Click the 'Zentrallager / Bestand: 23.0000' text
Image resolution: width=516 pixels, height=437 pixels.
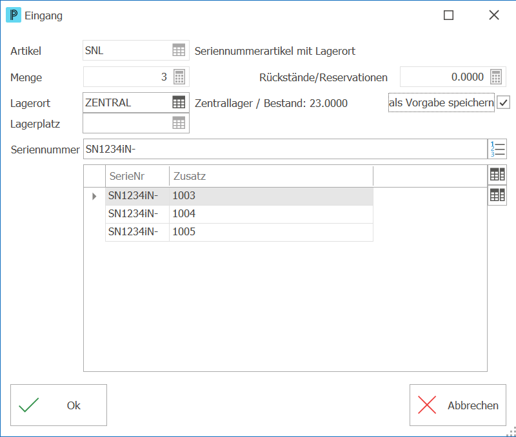tap(271, 103)
